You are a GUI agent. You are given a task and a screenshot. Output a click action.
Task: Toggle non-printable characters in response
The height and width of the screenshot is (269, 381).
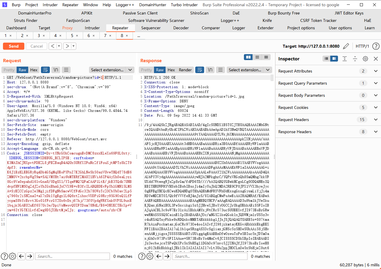(210, 70)
